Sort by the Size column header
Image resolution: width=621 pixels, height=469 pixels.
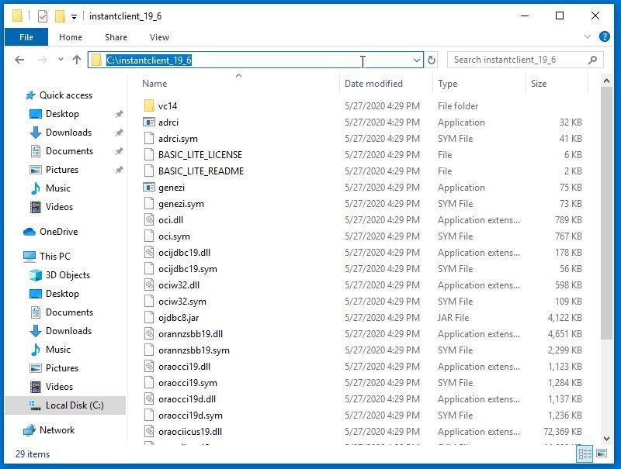click(539, 84)
